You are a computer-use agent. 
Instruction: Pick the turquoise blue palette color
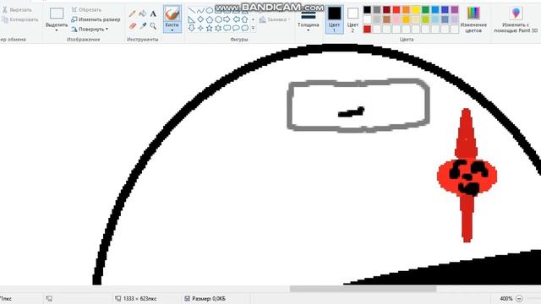coord(435,9)
